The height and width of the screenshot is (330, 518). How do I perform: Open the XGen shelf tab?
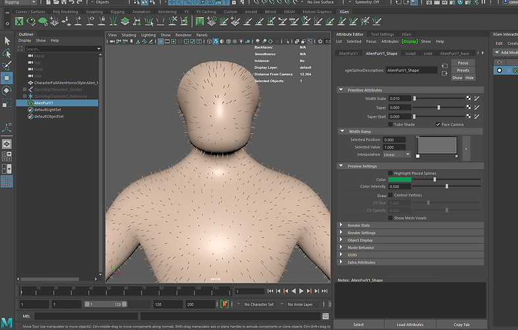(344, 12)
